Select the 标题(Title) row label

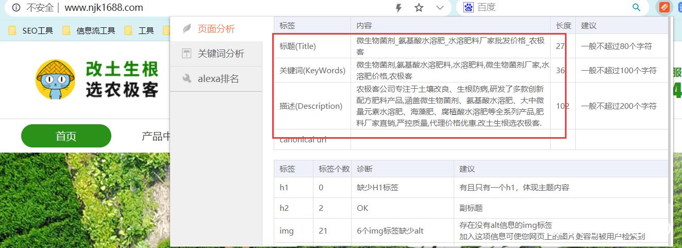tap(297, 46)
